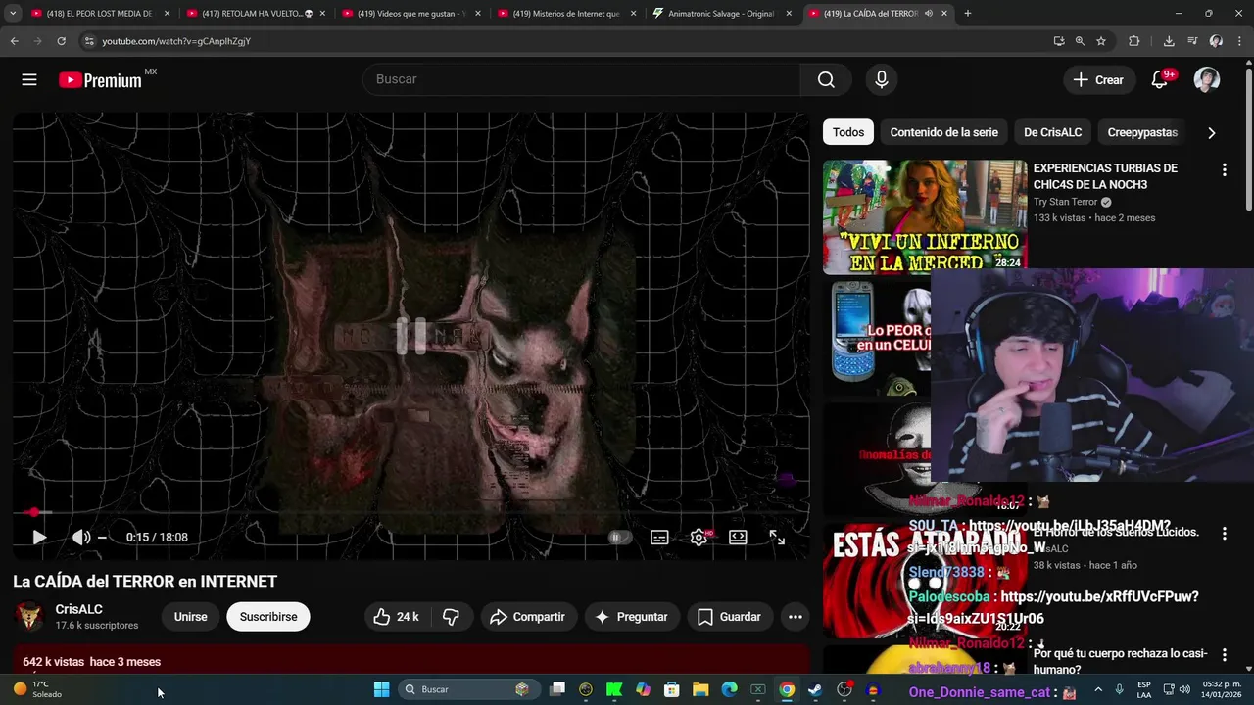Screen dimensions: 1254x705
Task: Play the video with the play button
Action: [x=39, y=537]
